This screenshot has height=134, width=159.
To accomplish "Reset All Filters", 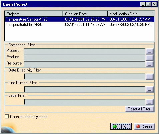I will pos(140,109).
